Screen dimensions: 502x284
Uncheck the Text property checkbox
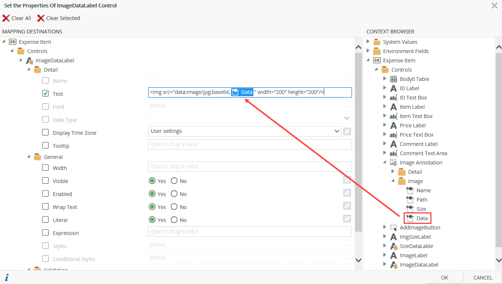(45, 94)
